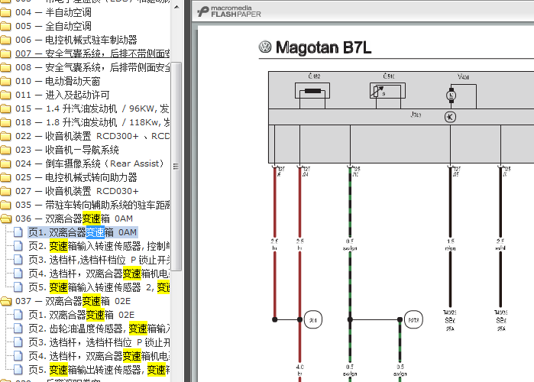534x382 pixels.
Task: Click folder icon beside 024 entry
Action: tap(5, 163)
